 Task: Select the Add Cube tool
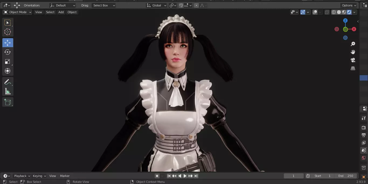8,102
